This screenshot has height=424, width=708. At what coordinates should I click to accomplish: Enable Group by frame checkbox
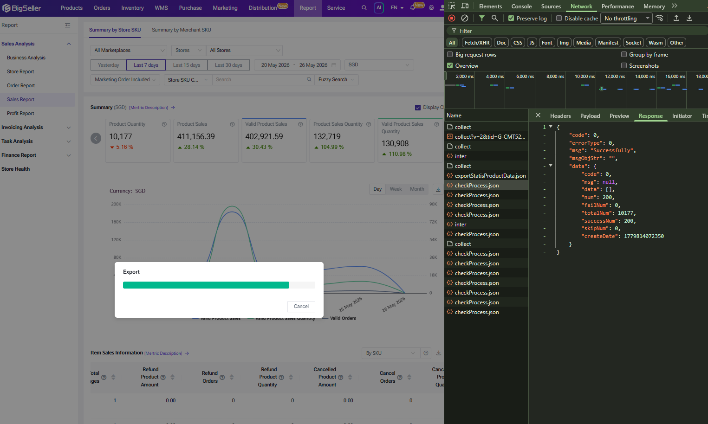[x=624, y=54]
